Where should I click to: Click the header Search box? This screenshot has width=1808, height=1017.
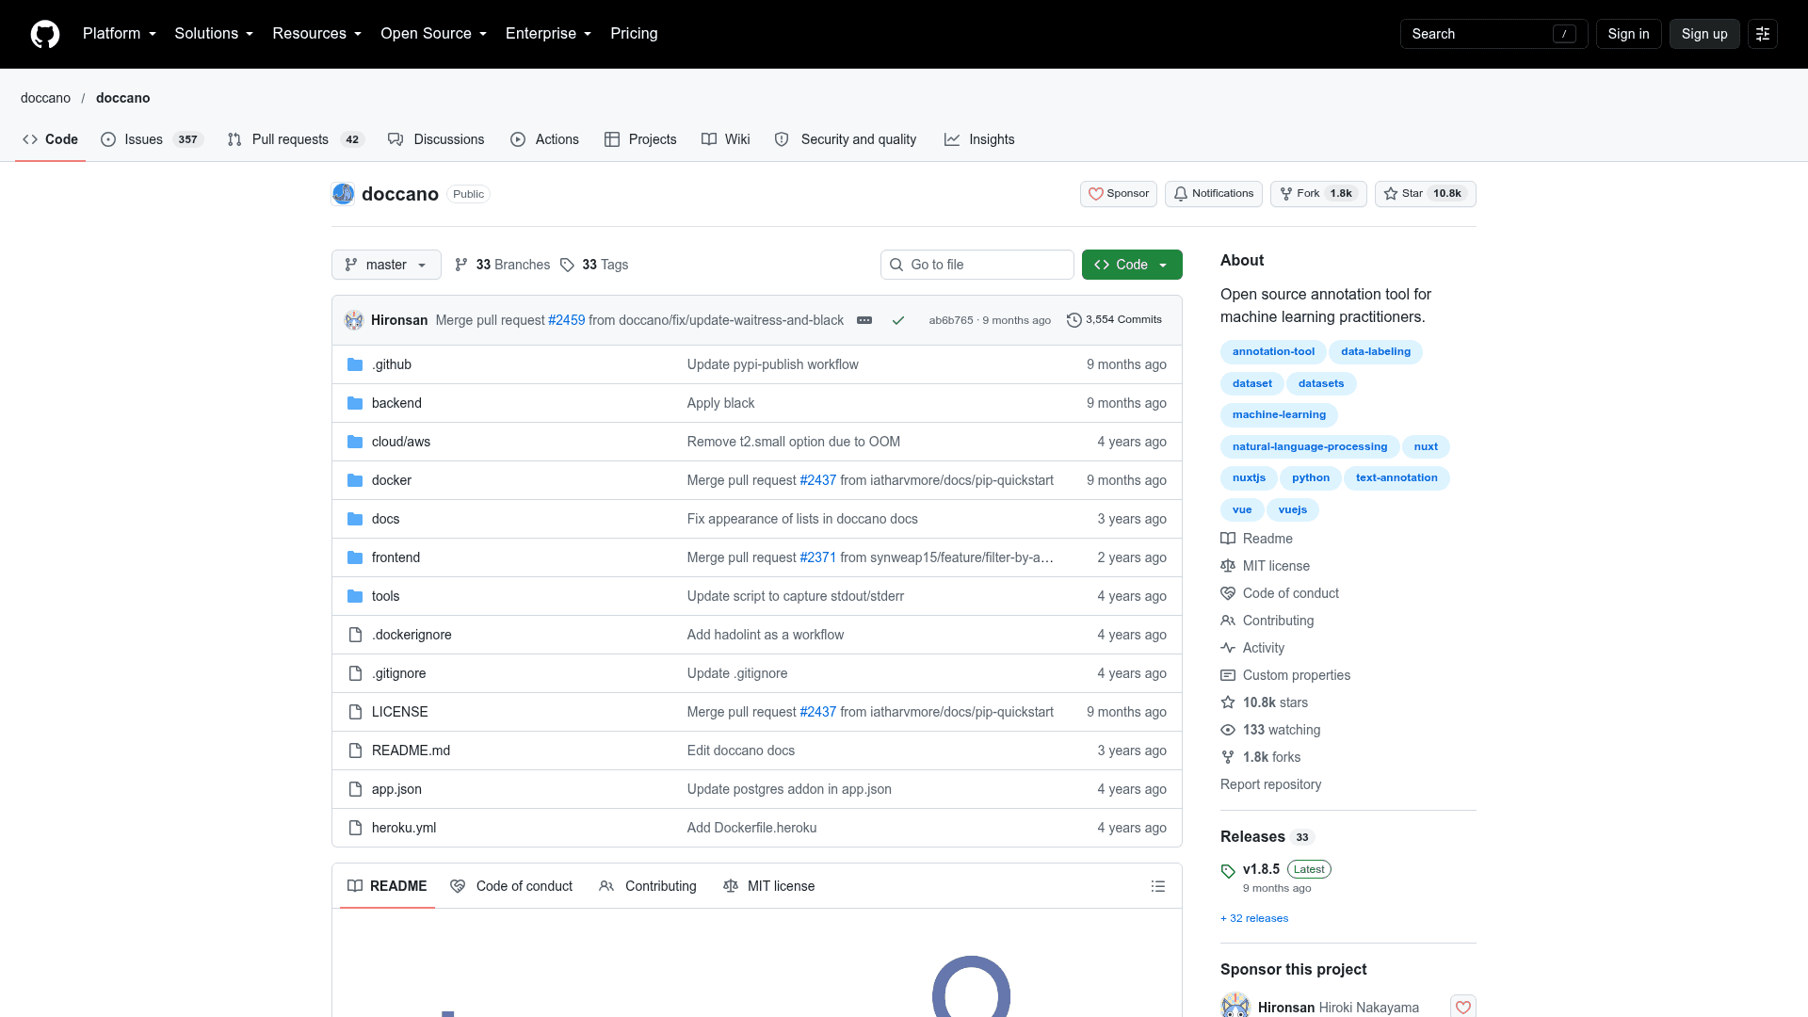tap(1493, 34)
